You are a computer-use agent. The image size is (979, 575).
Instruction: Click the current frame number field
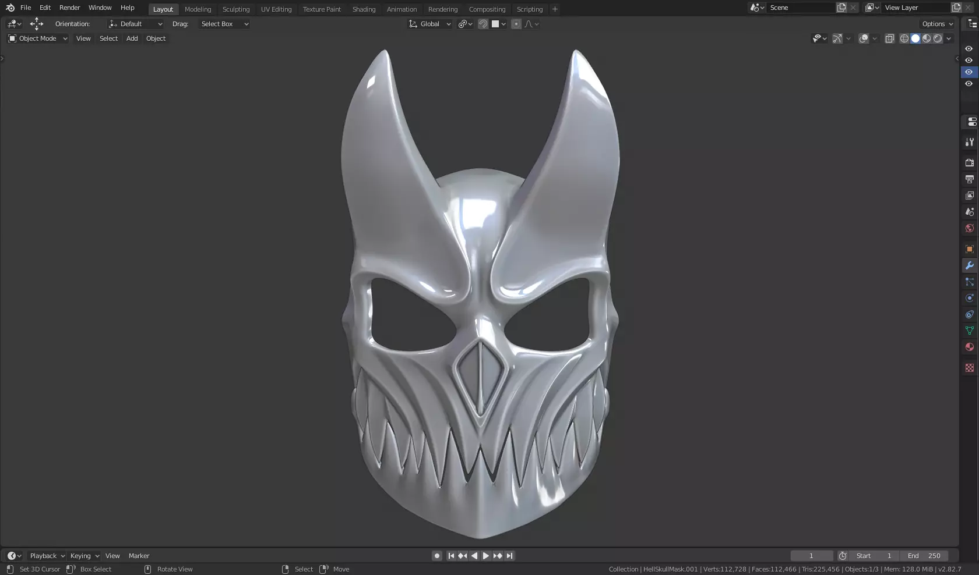coord(812,556)
